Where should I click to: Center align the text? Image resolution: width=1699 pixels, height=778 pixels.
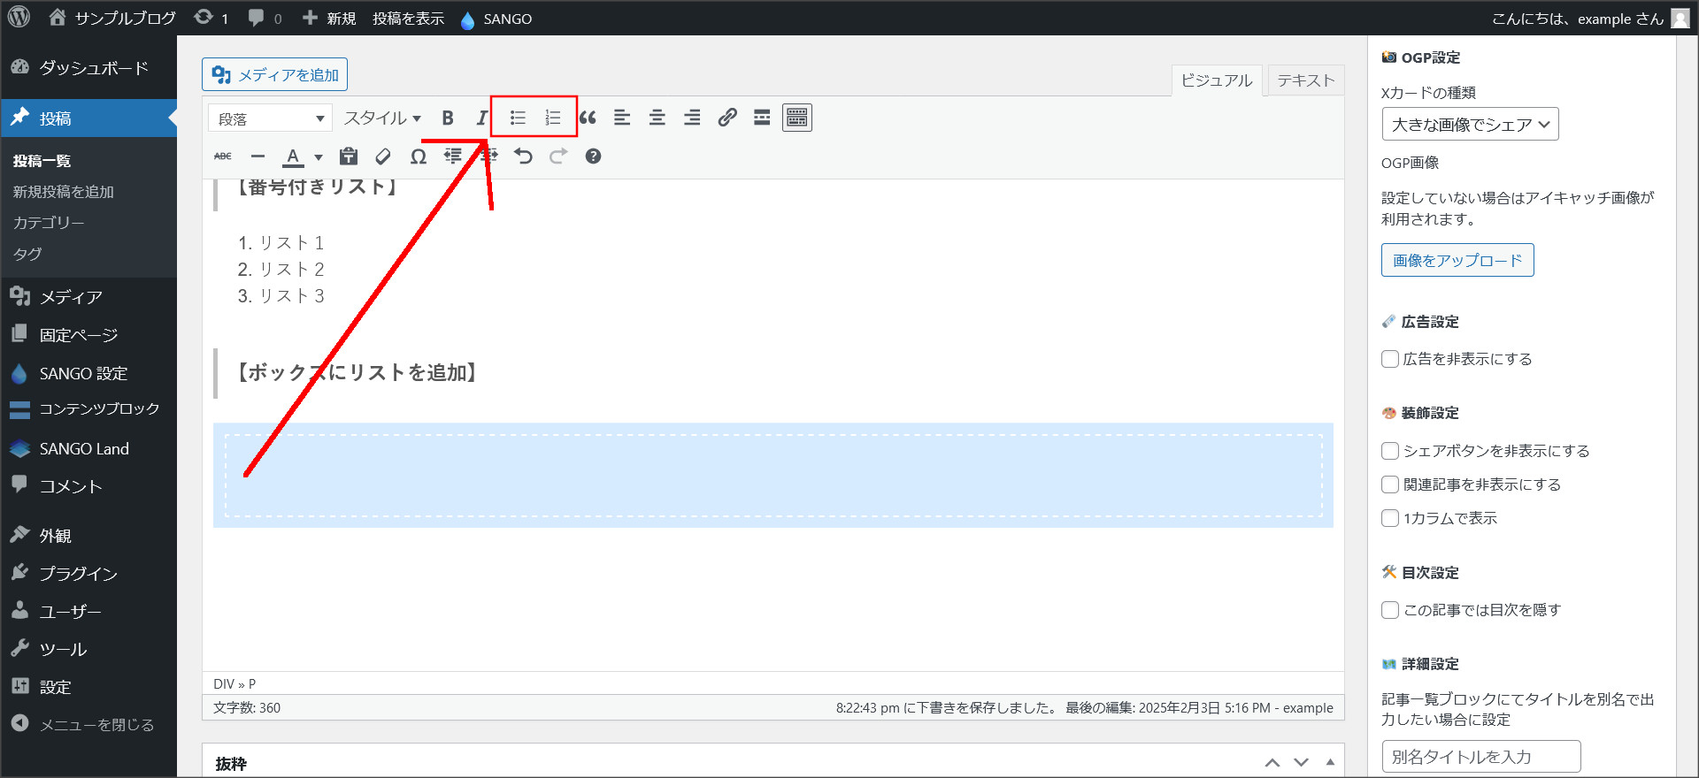[x=657, y=118]
